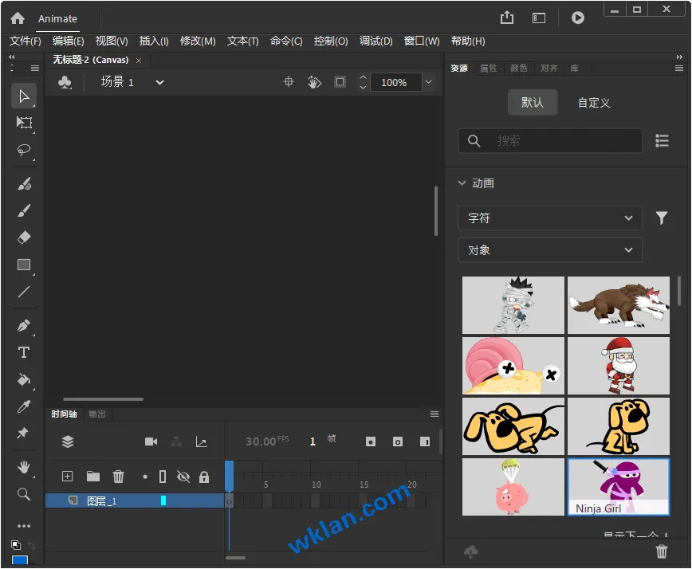Click the 自定义 button
The height and width of the screenshot is (569, 692).
594,103
